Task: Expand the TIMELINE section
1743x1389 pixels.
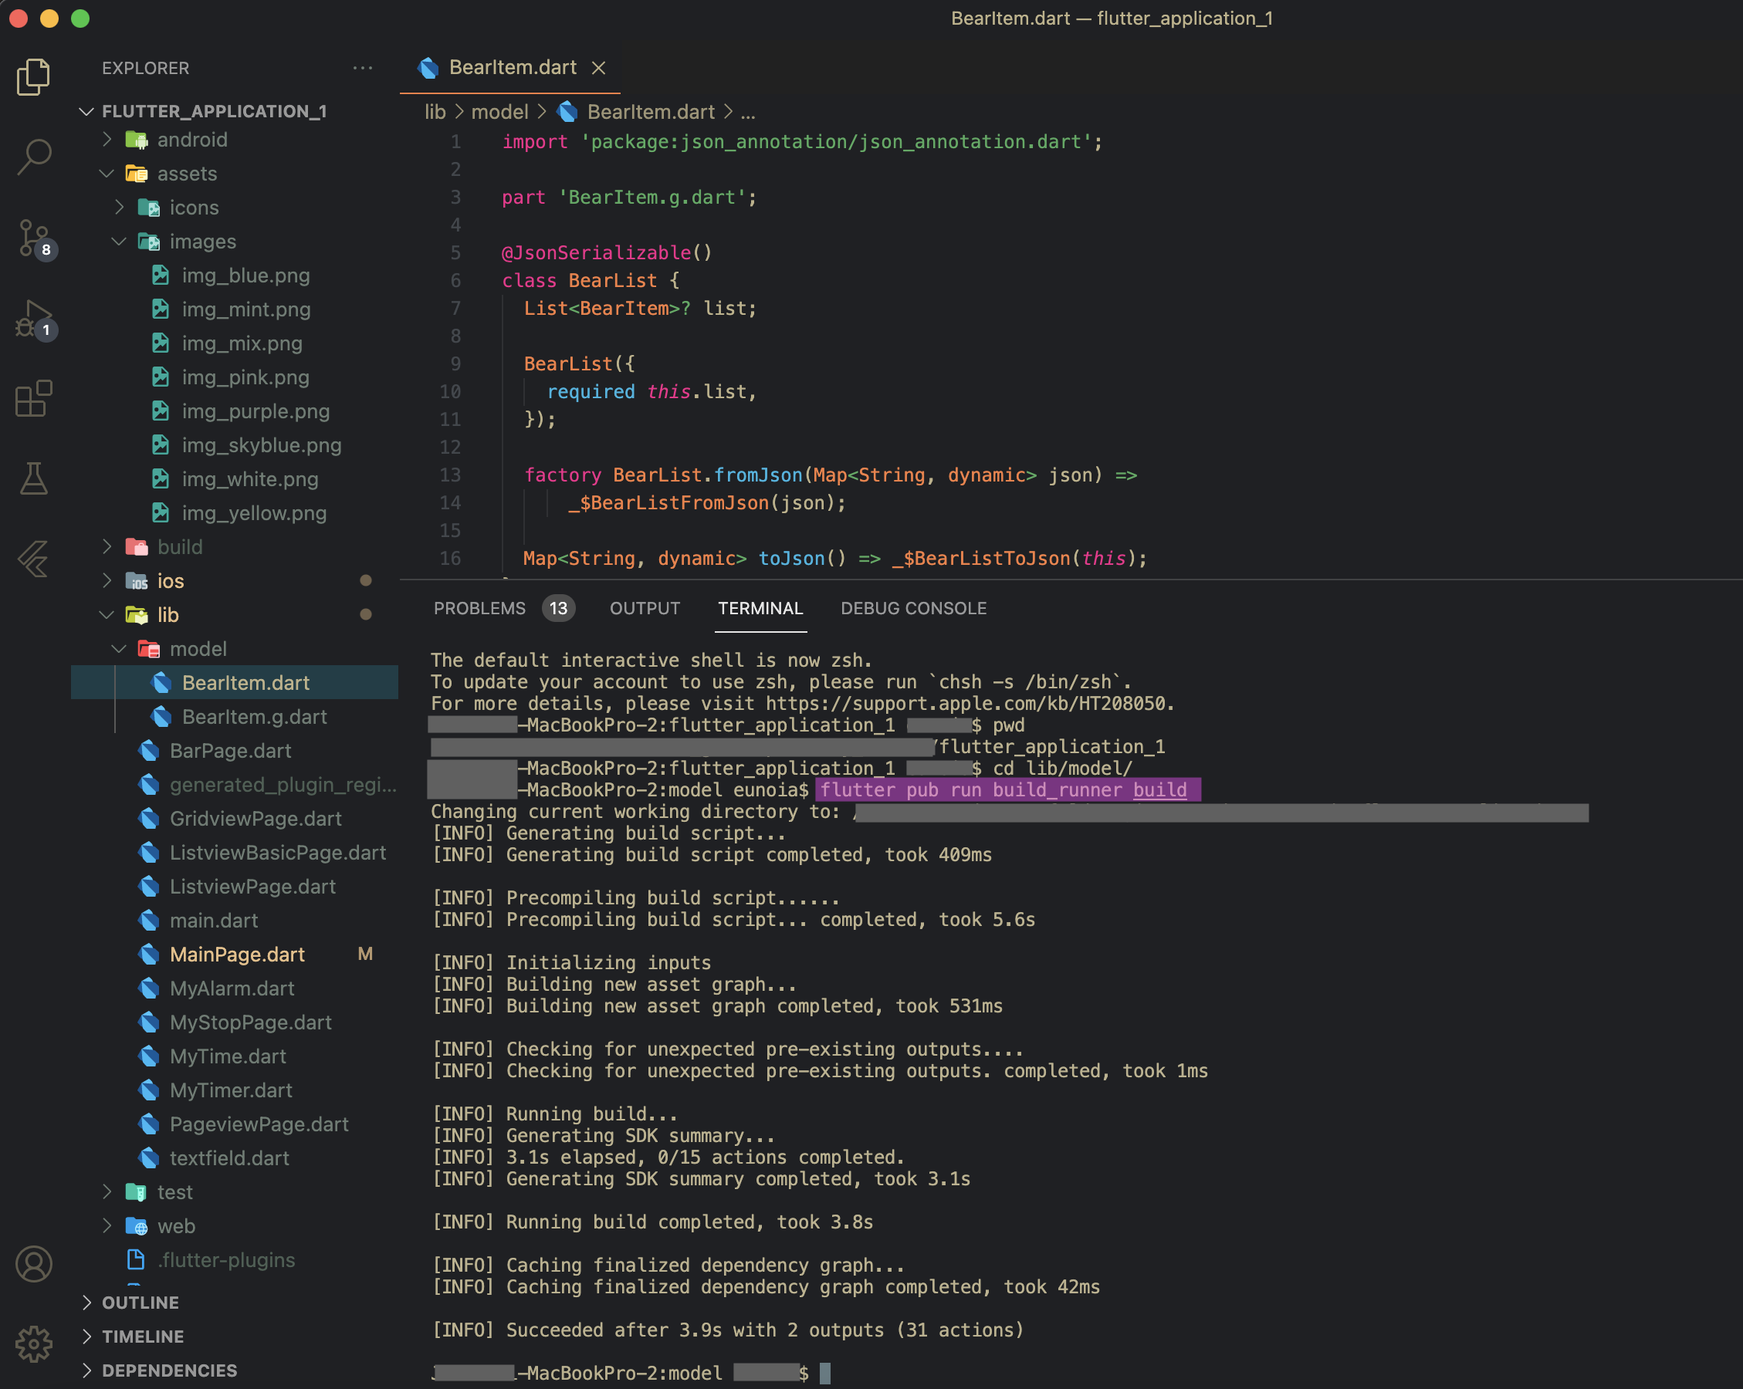Action: [x=142, y=1337]
